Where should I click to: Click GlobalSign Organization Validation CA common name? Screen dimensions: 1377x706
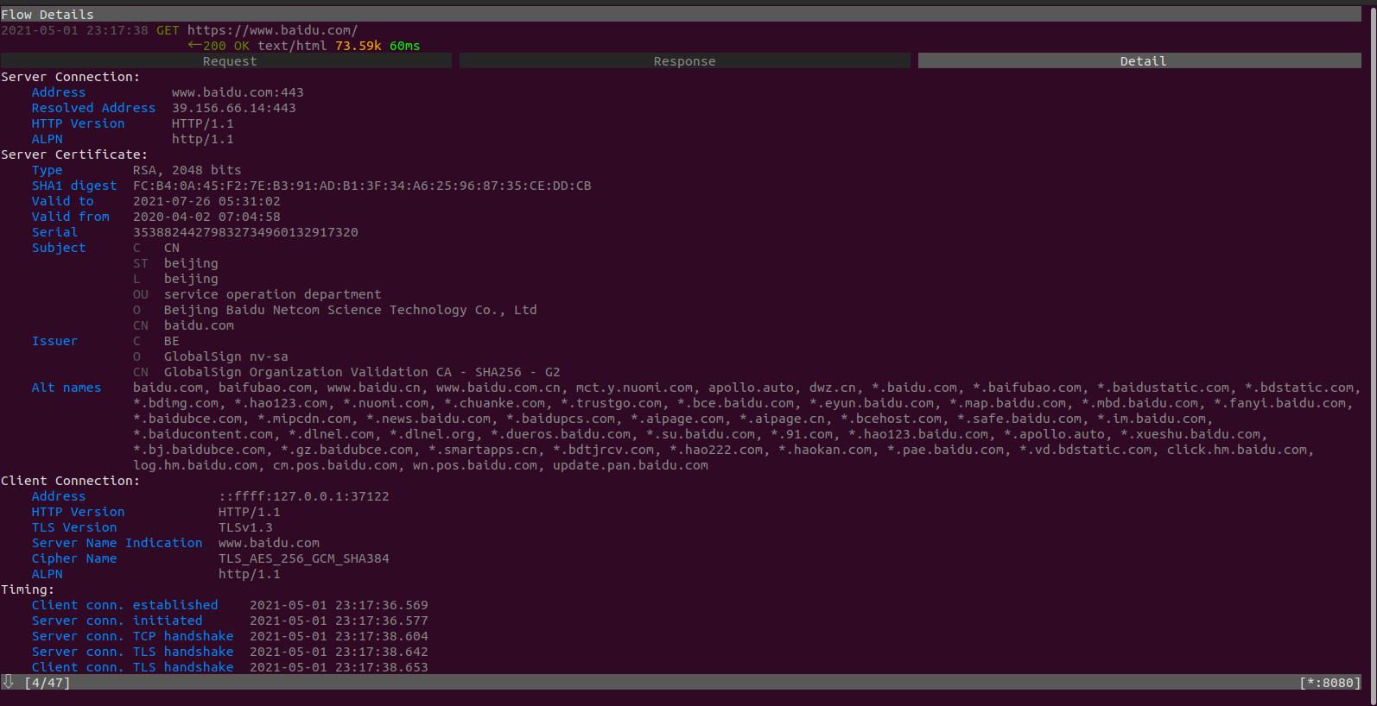[x=362, y=372]
